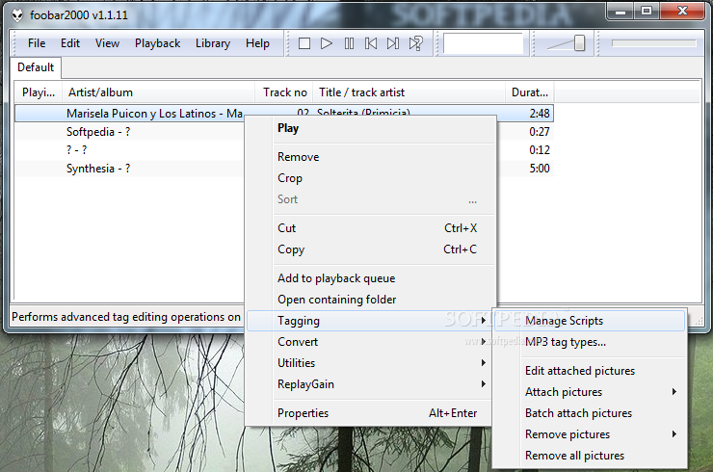Screen dimensions: 713x472
Task: Click Title / track artist column header
Action: [x=409, y=92]
